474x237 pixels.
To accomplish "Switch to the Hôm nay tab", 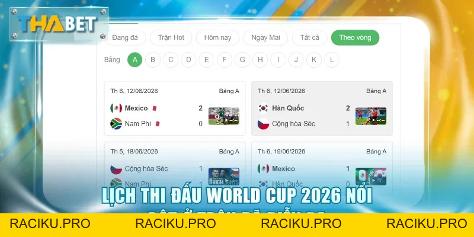I will 217,37.
